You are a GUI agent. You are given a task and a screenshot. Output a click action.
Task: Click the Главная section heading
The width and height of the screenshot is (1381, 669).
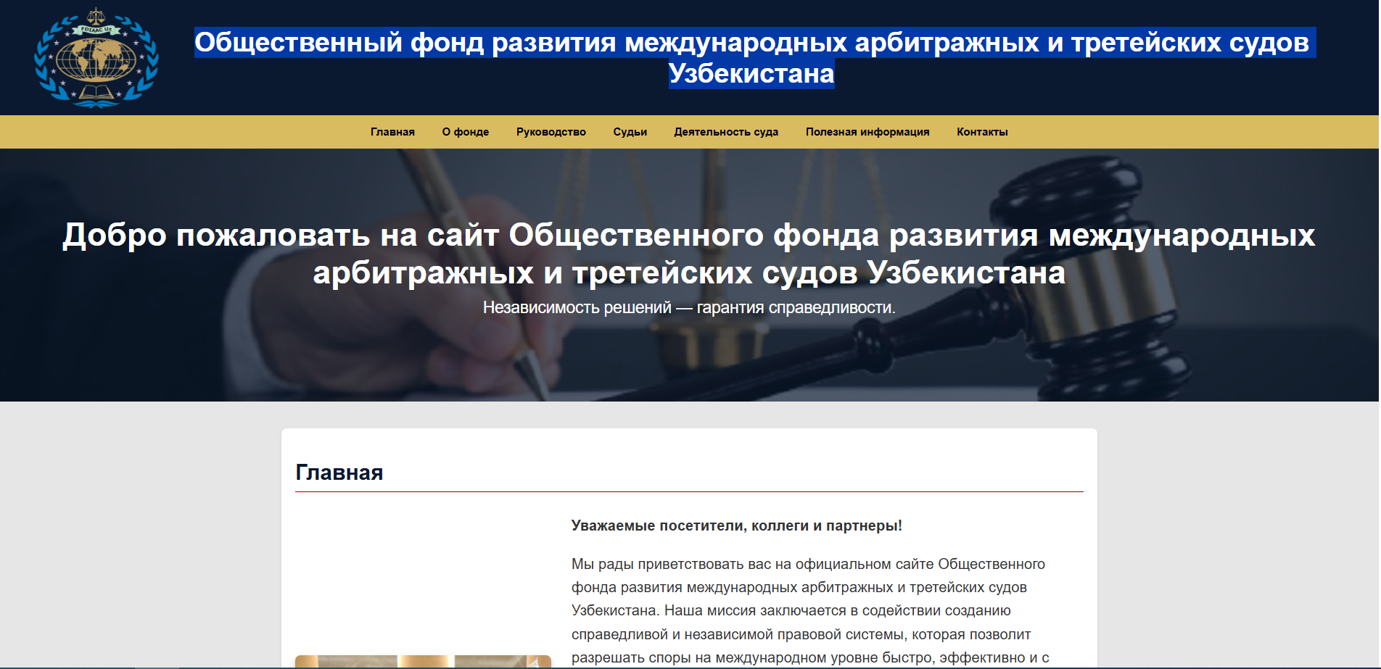pos(339,473)
